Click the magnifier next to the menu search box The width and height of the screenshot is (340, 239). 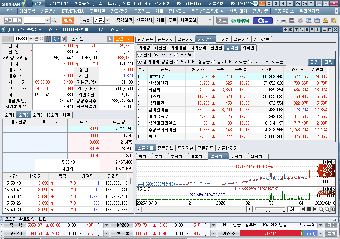(x=54, y=20)
